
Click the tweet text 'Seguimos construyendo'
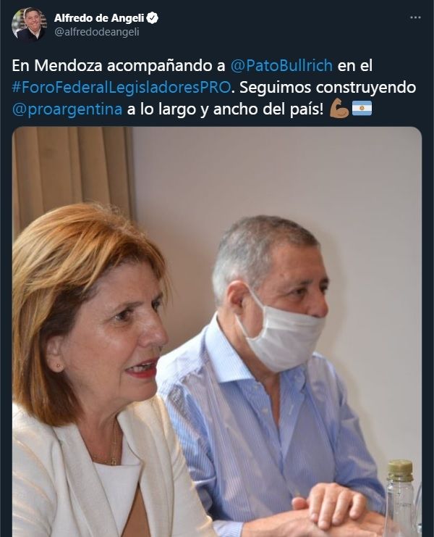coord(328,88)
